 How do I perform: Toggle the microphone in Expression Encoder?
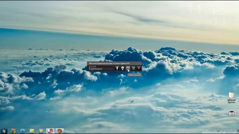117,68
